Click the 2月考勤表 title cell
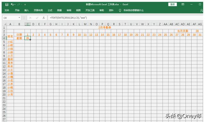 click(x=105, y=28)
